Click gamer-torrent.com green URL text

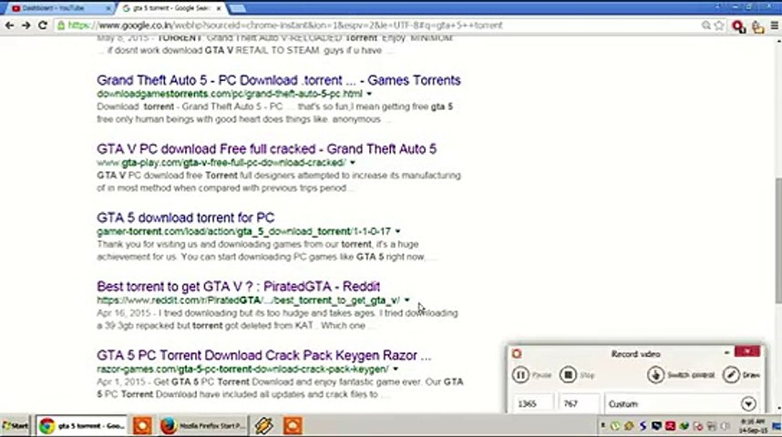coord(244,232)
